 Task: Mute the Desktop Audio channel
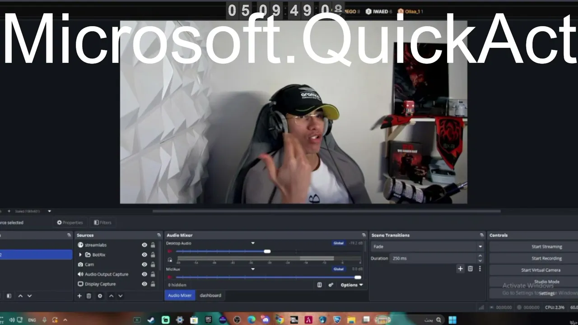coord(170,251)
